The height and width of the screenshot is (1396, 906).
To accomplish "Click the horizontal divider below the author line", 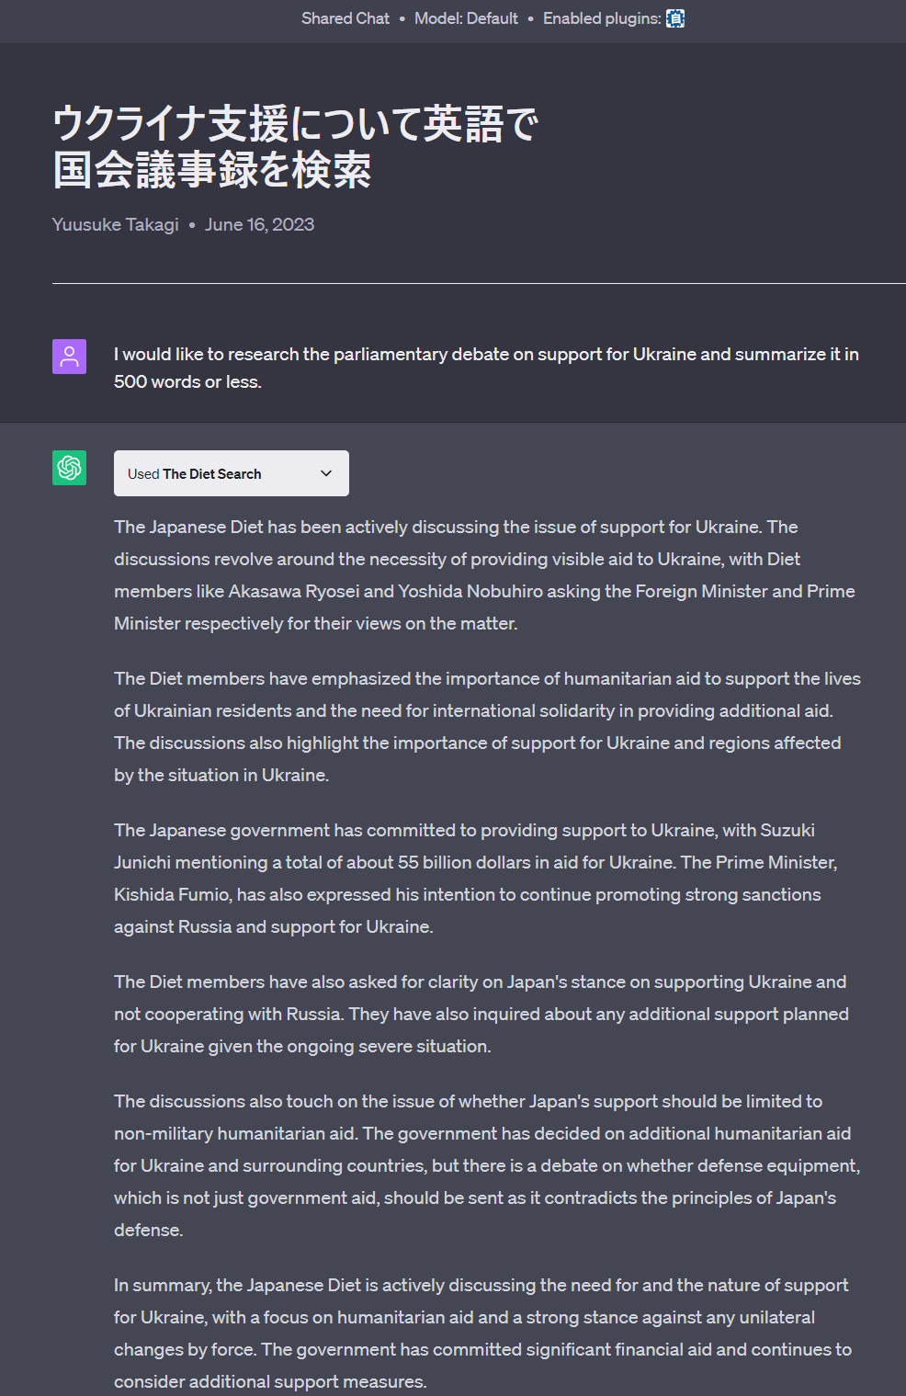I will tap(479, 283).
